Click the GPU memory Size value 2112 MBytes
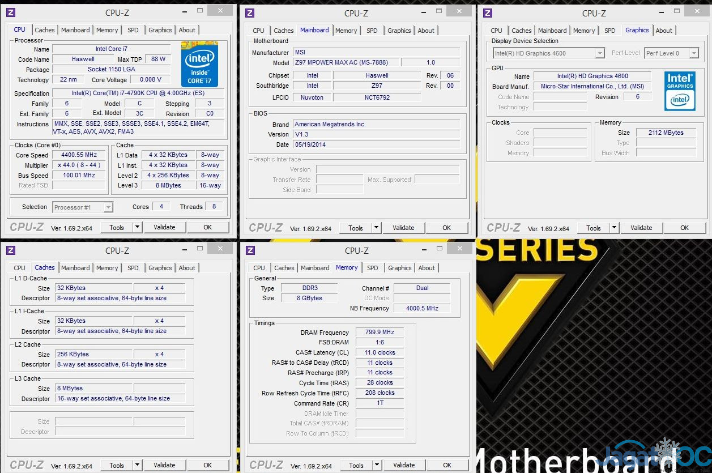This screenshot has width=712, height=473. [x=666, y=133]
